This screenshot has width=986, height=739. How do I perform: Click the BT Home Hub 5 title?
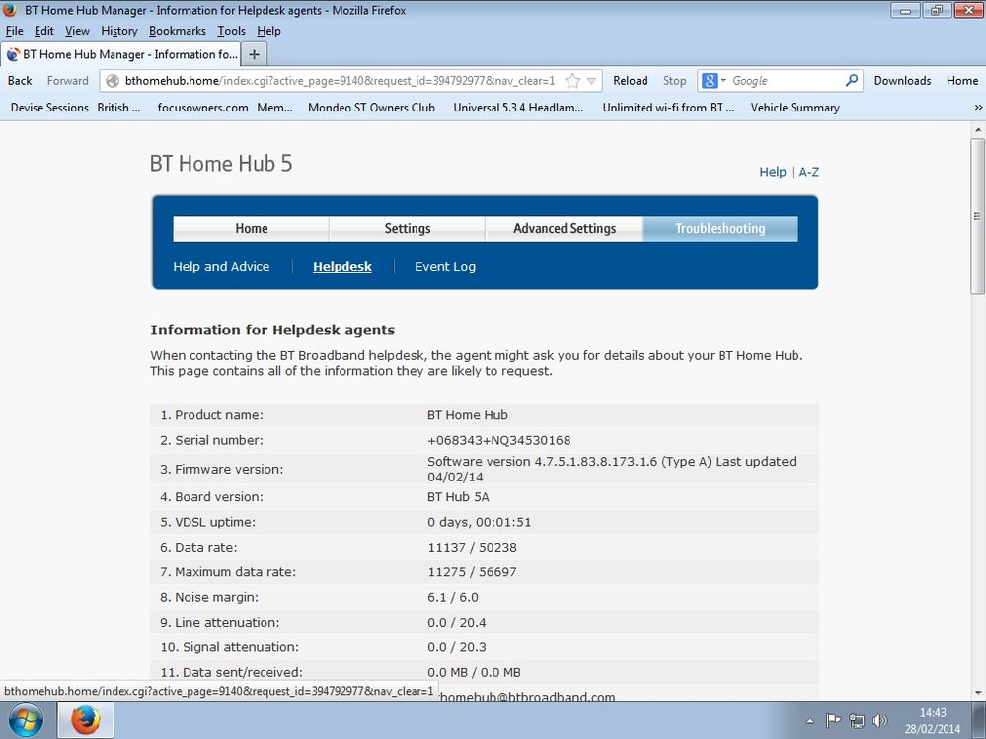coord(221,164)
